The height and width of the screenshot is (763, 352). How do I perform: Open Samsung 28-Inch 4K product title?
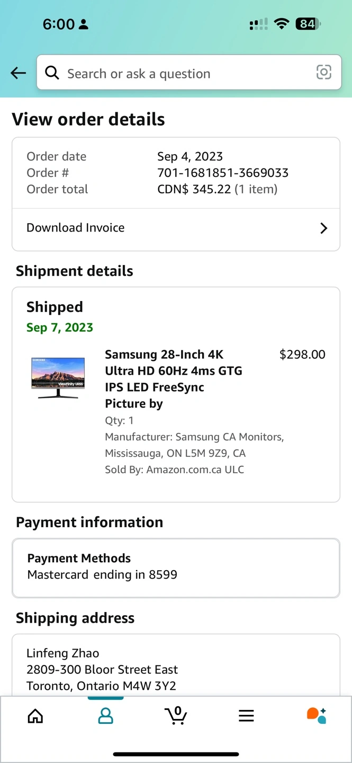(174, 379)
